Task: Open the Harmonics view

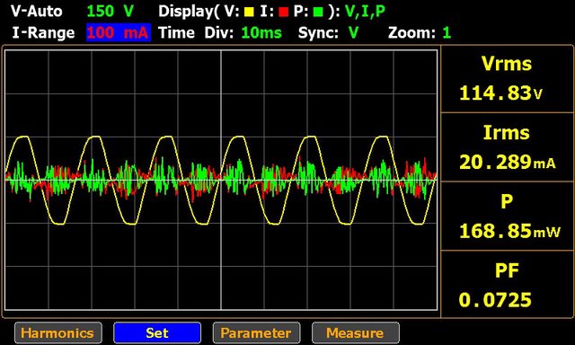Action: [58, 333]
